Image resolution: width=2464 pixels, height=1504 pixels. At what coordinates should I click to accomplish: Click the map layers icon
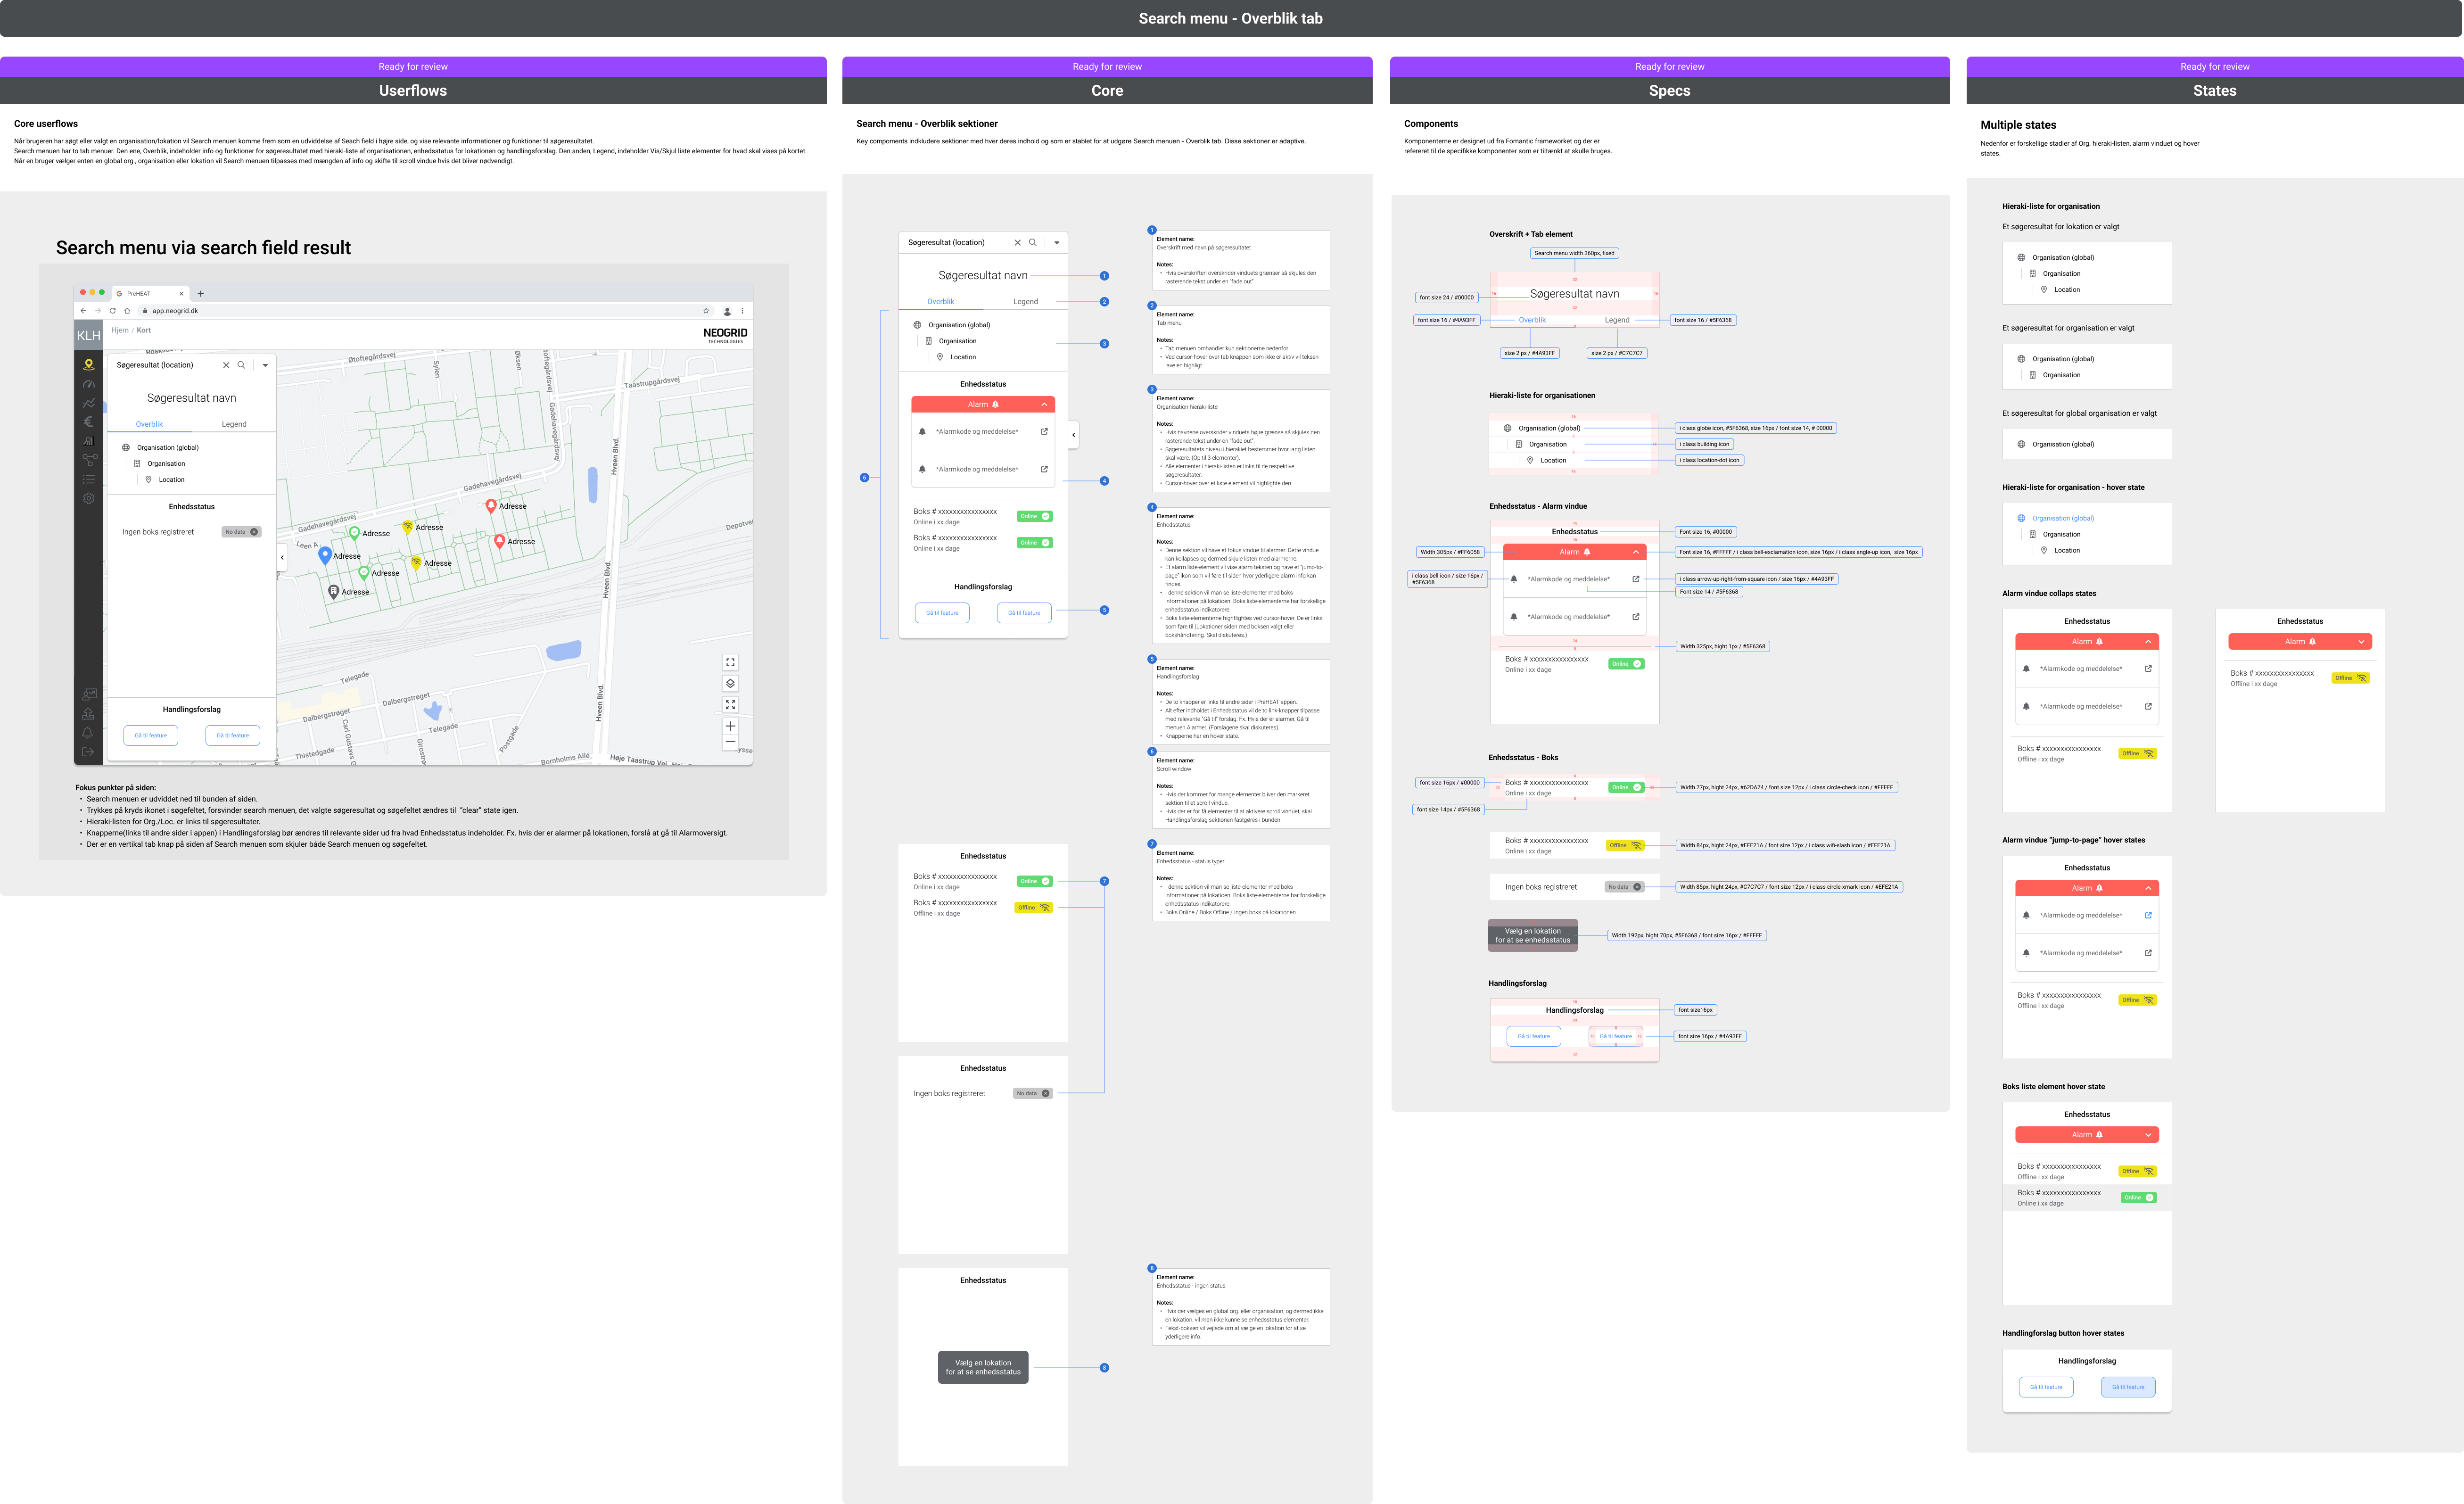click(730, 683)
